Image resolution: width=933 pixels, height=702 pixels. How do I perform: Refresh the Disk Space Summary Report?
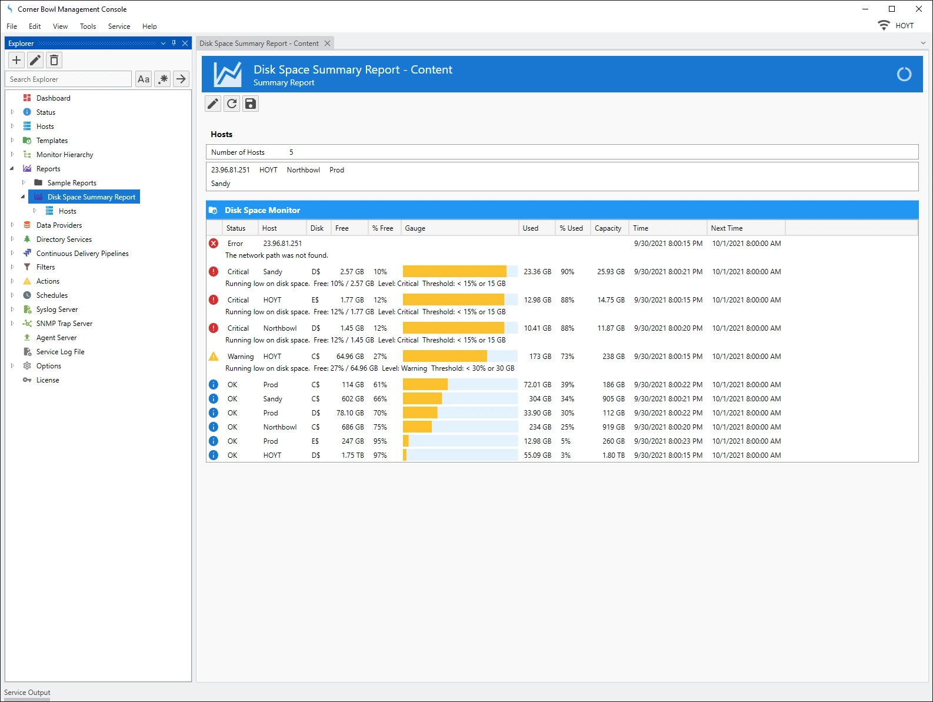click(232, 104)
